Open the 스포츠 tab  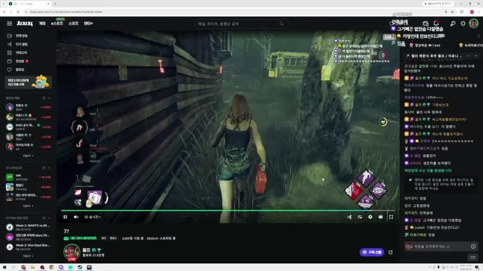point(73,24)
